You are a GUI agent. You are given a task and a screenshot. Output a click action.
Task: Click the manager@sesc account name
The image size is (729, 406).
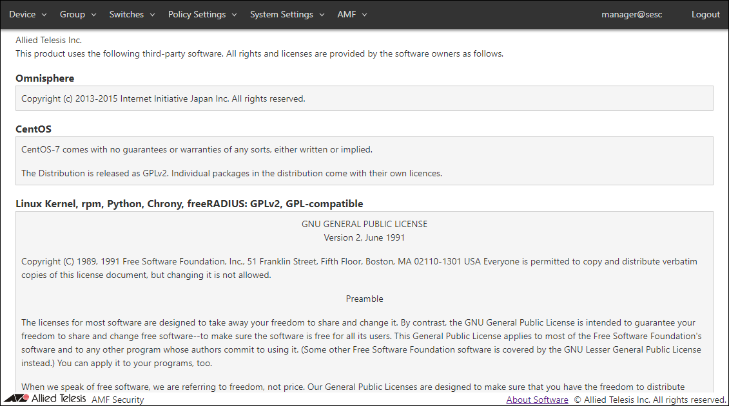coord(632,14)
